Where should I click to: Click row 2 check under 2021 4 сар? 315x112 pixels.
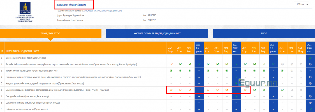click(x=208, y=64)
